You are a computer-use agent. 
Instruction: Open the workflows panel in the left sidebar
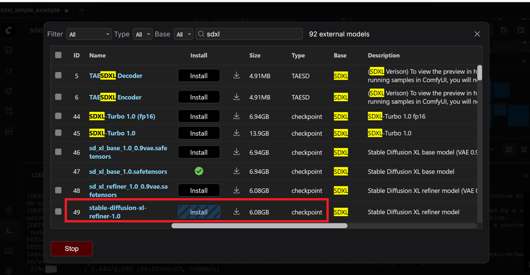point(9,110)
